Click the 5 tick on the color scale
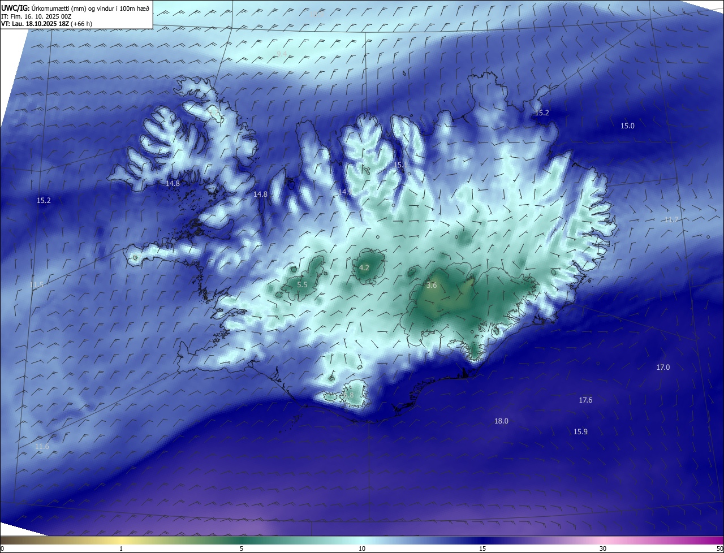The width and height of the screenshot is (724, 553). pos(242,548)
